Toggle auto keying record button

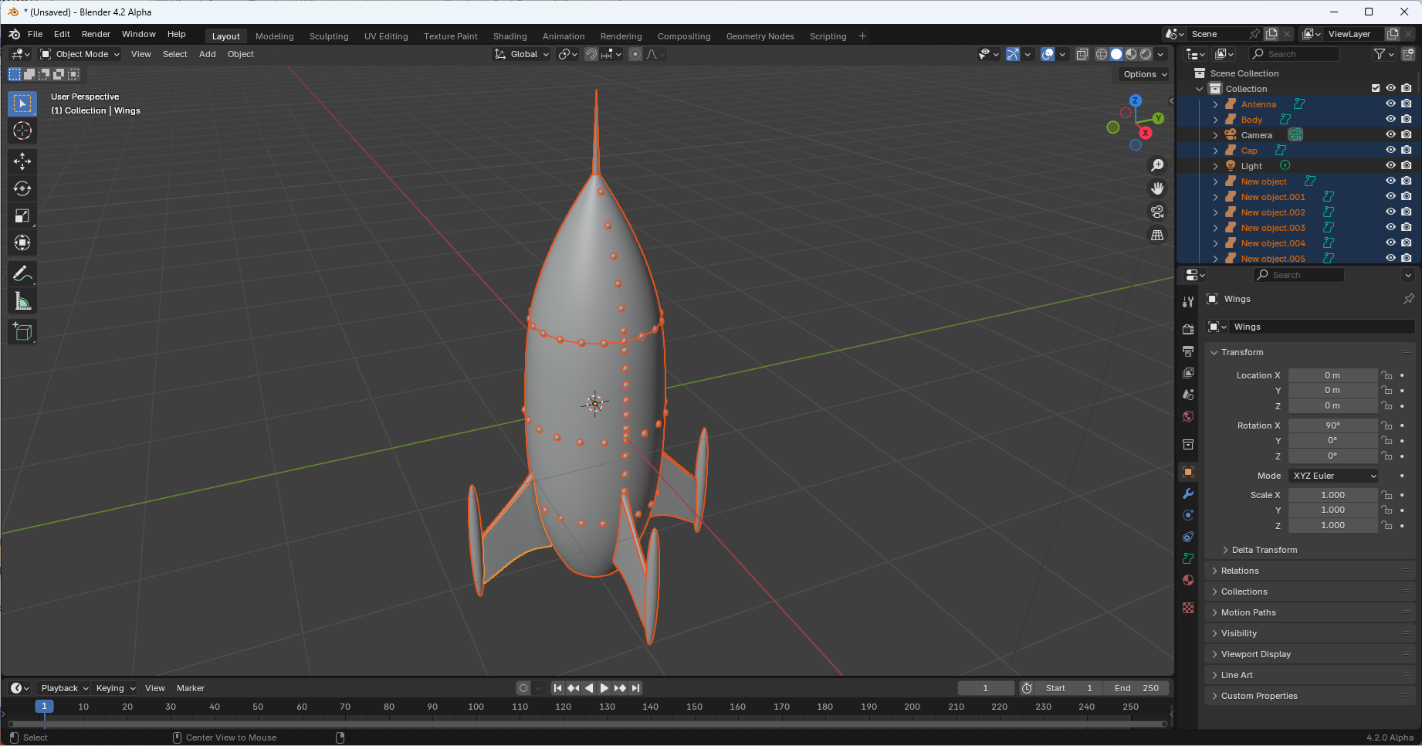(x=523, y=688)
